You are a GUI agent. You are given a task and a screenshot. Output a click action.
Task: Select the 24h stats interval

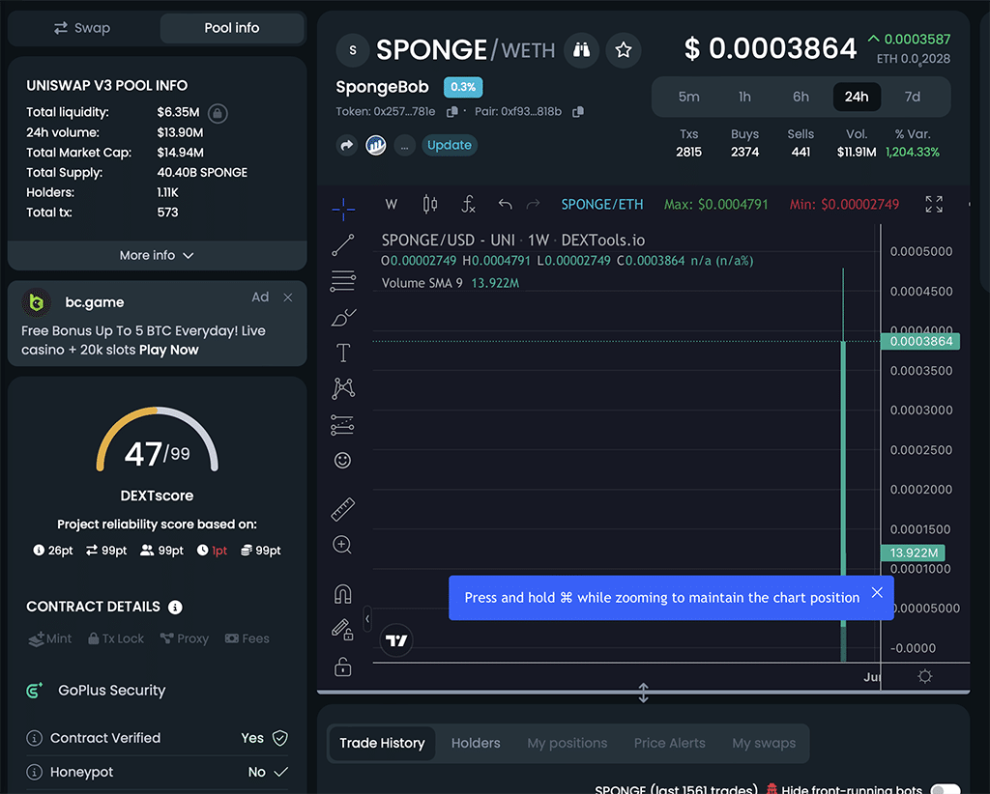(857, 97)
